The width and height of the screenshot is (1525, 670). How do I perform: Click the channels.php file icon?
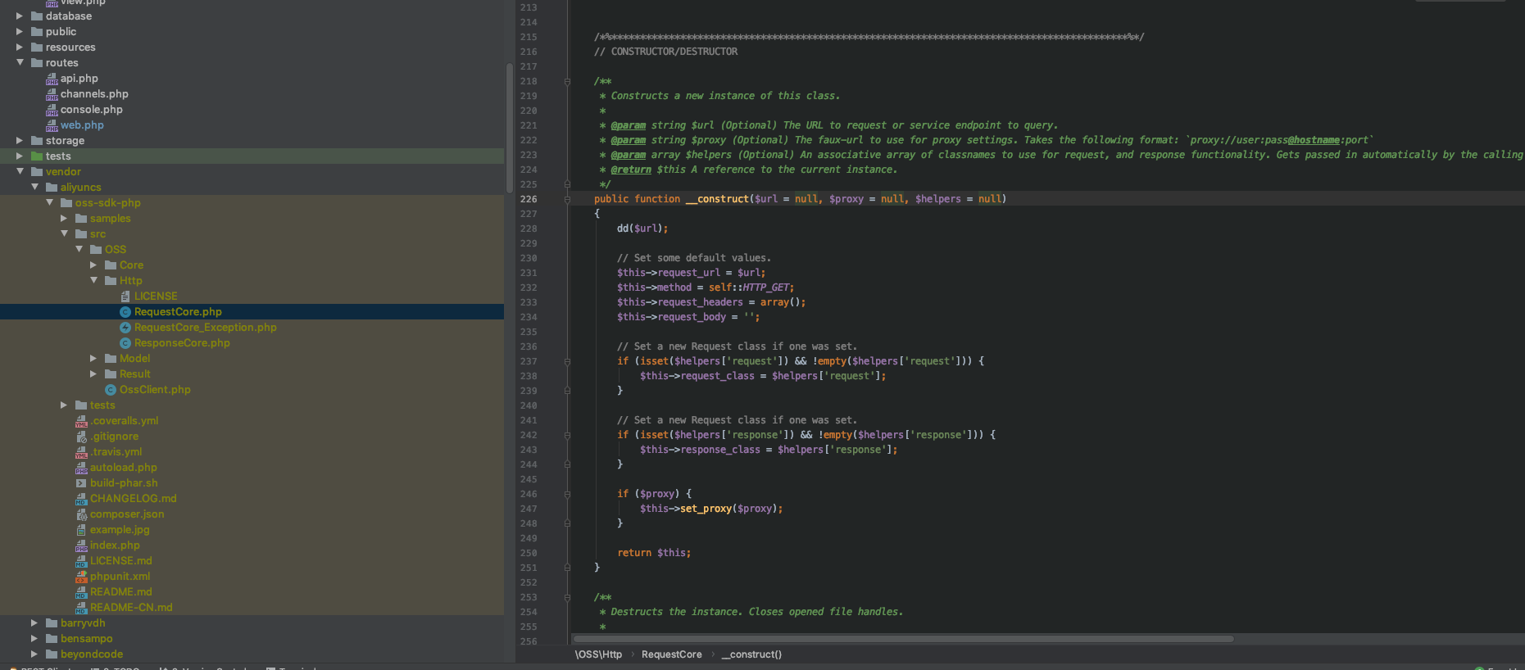[52, 94]
